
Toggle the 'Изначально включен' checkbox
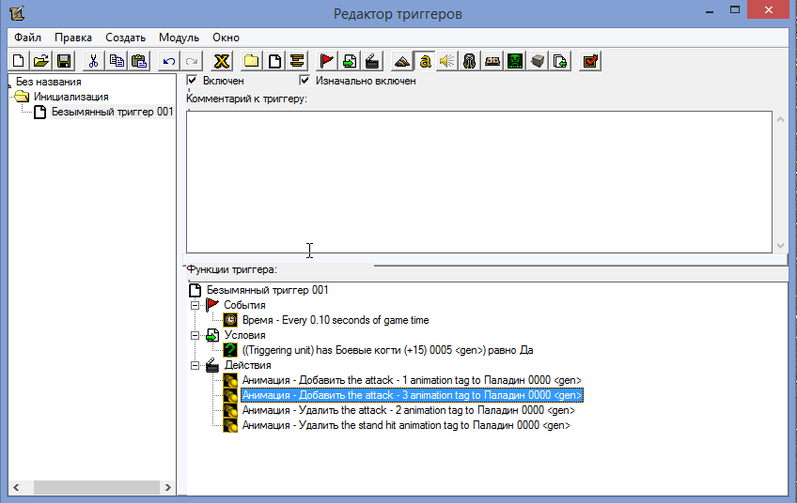[x=305, y=80]
